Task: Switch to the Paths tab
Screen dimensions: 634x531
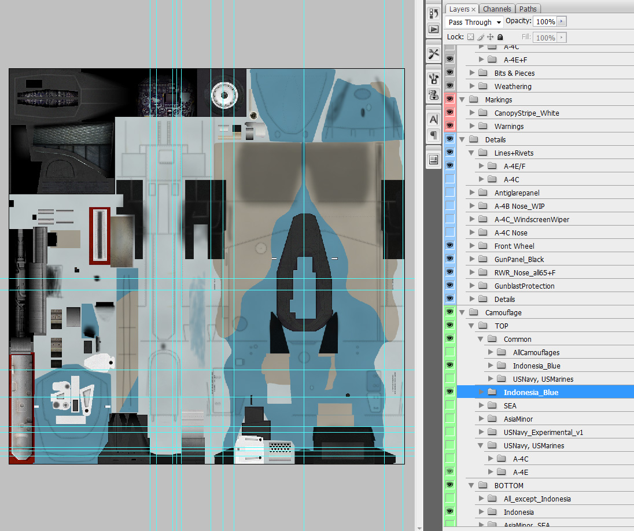Action: coord(528,9)
